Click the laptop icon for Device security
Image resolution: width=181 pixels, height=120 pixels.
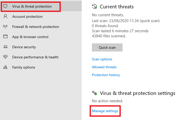point(5,47)
